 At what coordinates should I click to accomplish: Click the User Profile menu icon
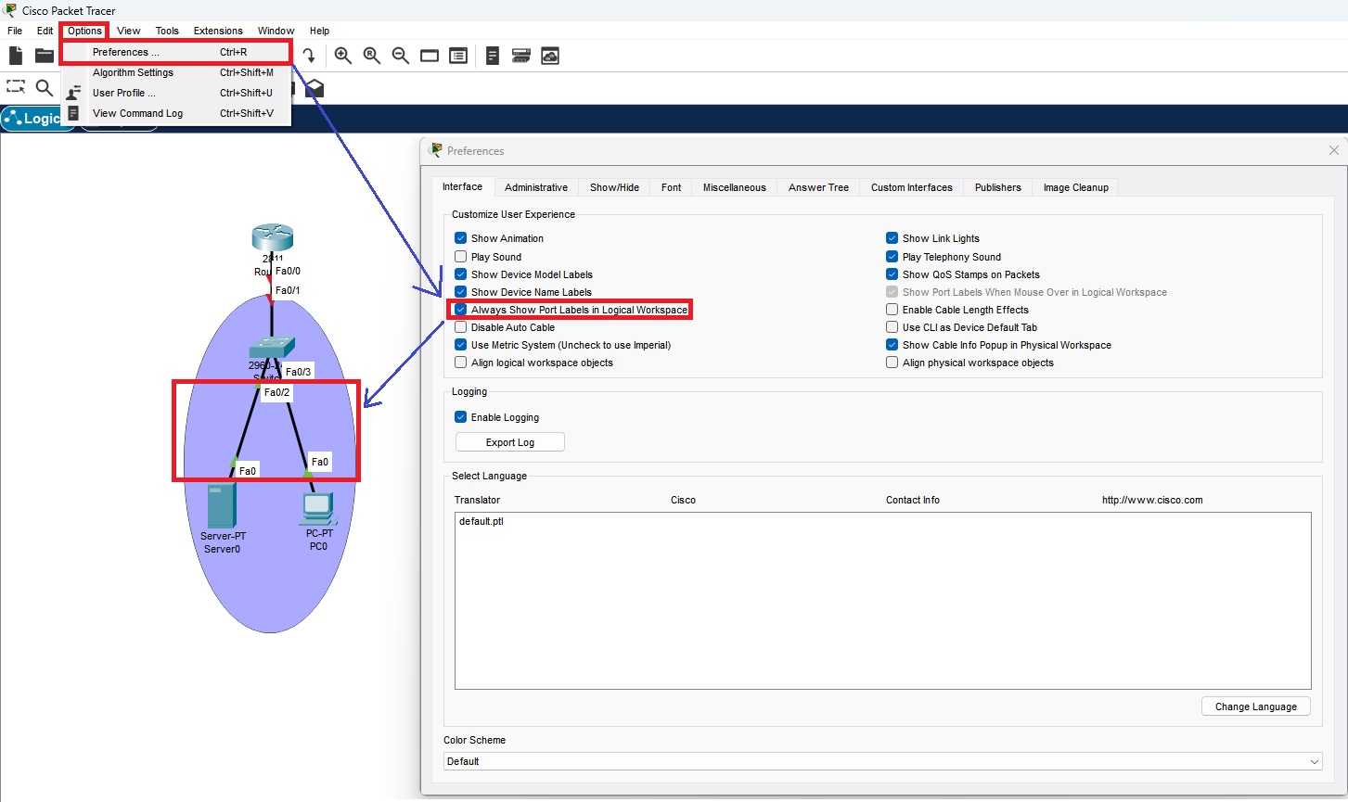73,93
